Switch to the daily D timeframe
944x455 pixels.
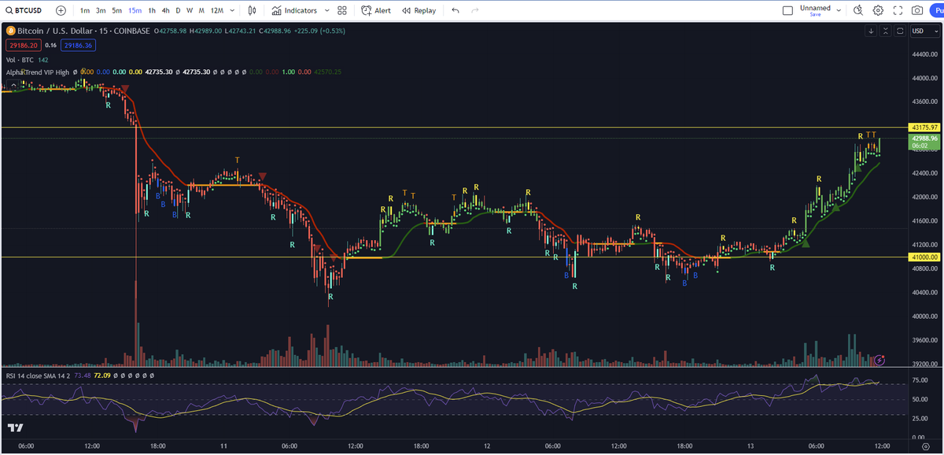click(178, 10)
